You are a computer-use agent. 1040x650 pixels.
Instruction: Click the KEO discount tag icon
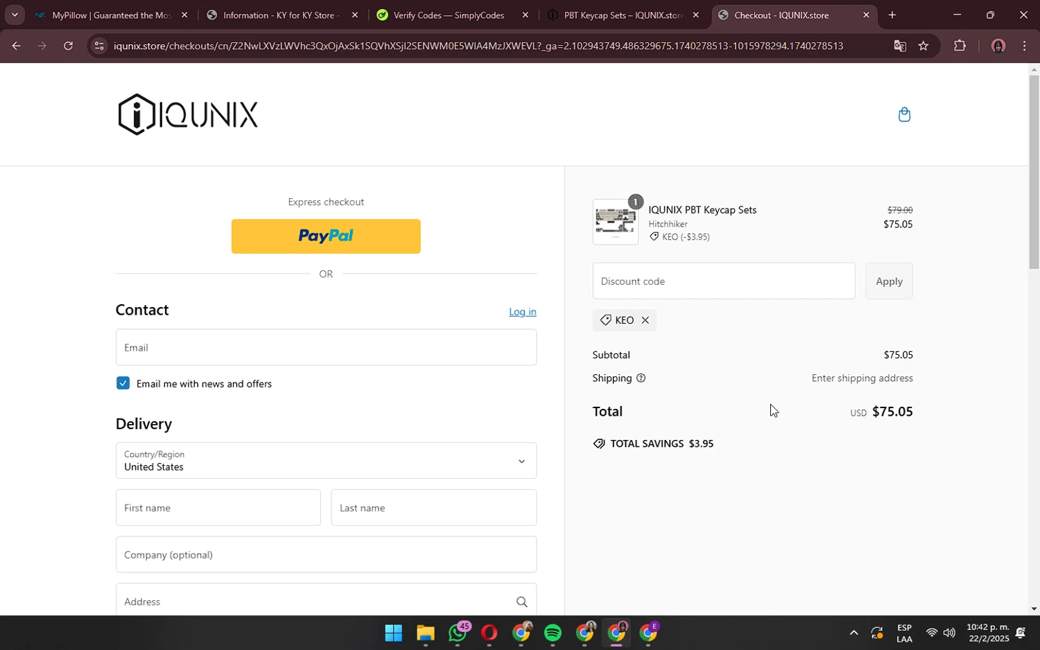[605, 320]
